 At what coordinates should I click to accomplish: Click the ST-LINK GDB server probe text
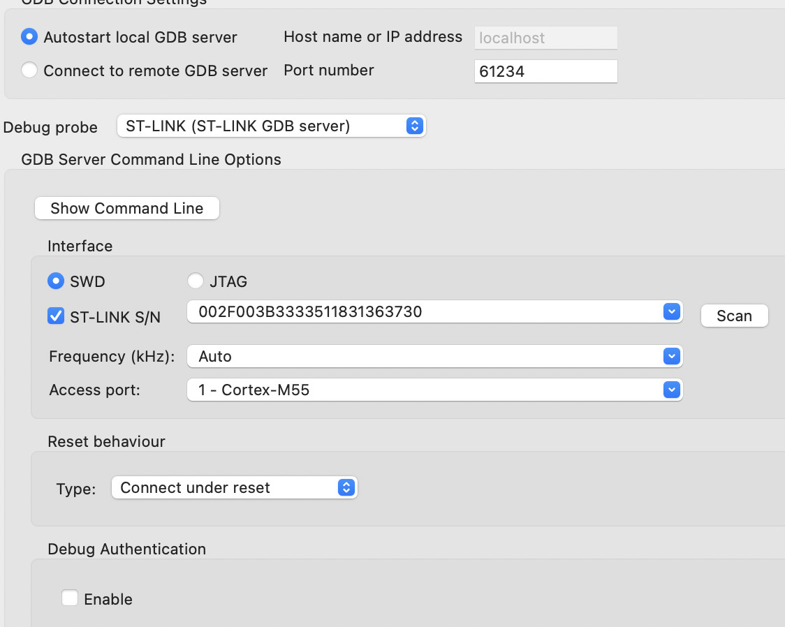[237, 126]
